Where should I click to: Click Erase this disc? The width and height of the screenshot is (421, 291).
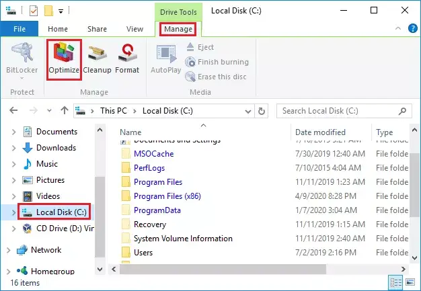tap(216, 77)
